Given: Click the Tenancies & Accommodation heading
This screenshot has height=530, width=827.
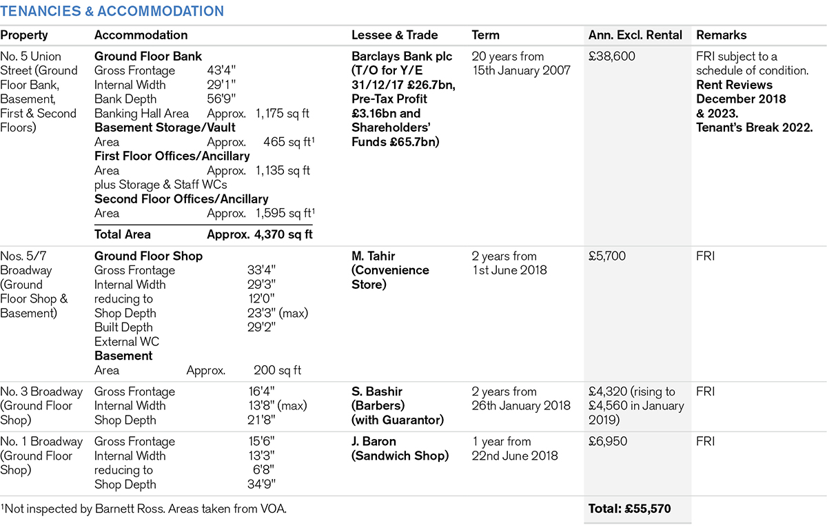Looking at the screenshot, I should [112, 12].
